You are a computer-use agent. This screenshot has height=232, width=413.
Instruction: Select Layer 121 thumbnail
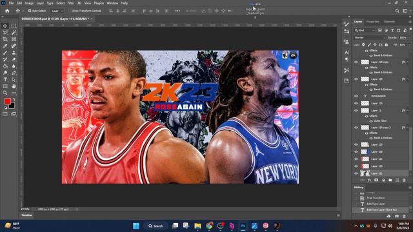365,159
